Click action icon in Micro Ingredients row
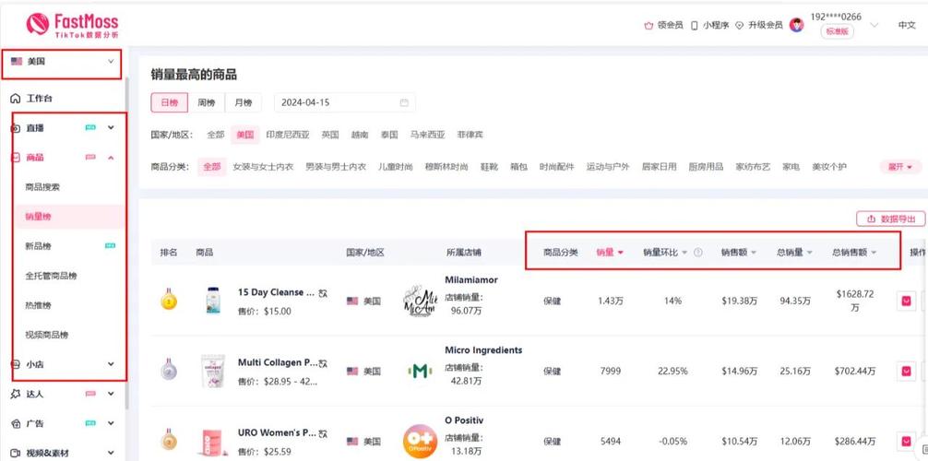This screenshot has height=461, width=928. (x=906, y=371)
